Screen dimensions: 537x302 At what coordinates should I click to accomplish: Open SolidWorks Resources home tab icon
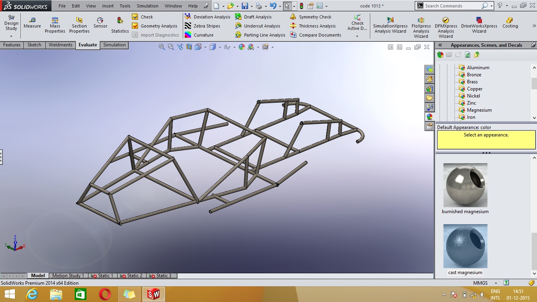[430, 79]
